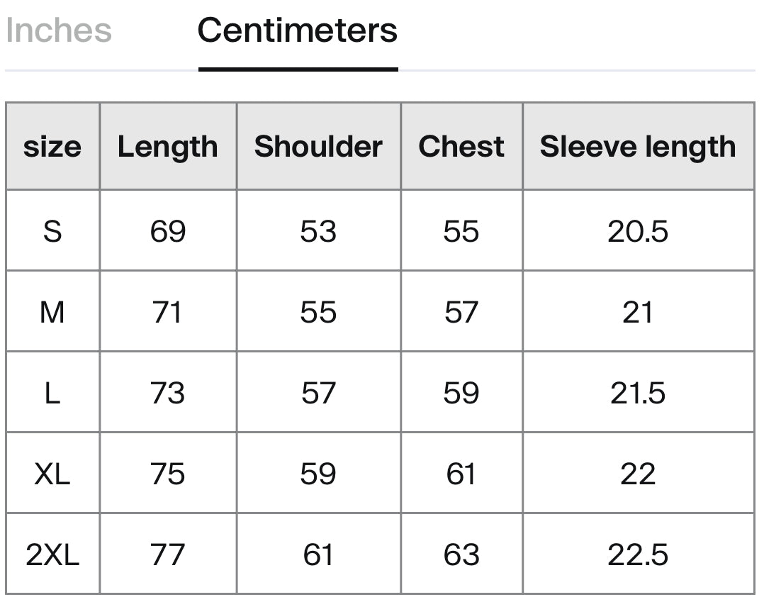Select the M size row label
This screenshot has width=764, height=602.
[52, 312]
